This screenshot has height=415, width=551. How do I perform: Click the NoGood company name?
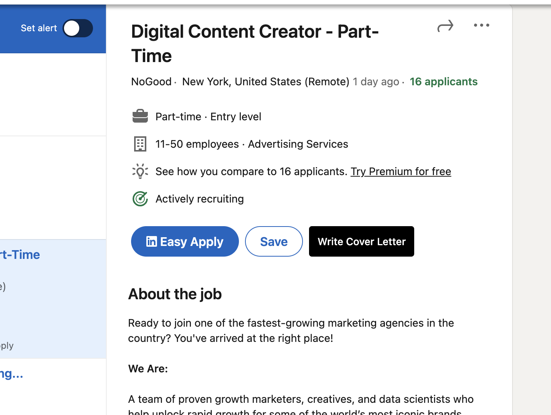click(151, 81)
